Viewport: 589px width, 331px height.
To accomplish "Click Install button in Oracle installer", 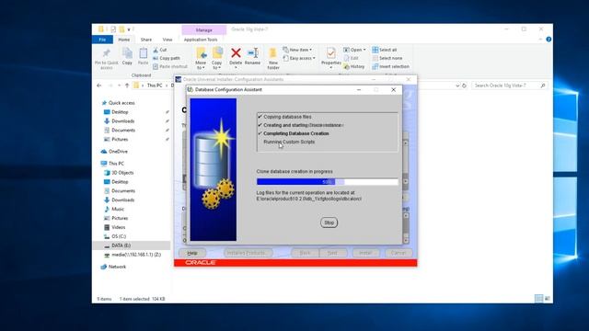I will (365, 253).
